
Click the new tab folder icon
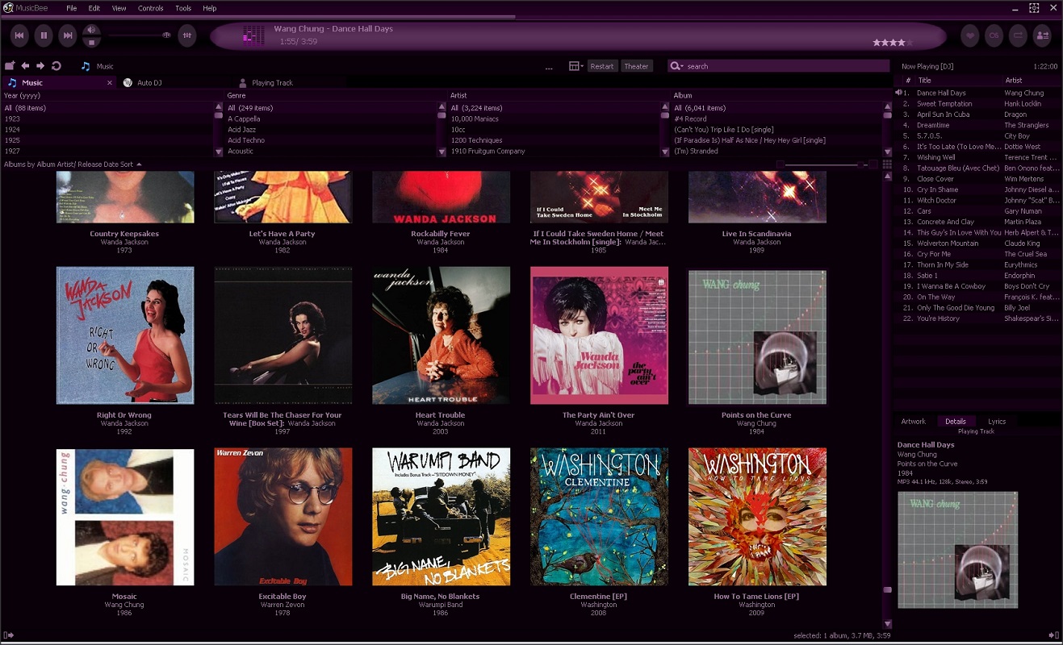coord(10,66)
